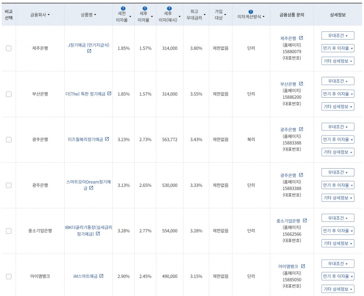Expand 만기 후 이자율 for 스마트모아Dream정기예금 row
Image resolution: width=364 pixels, height=296 pixels.
(x=338, y=185)
